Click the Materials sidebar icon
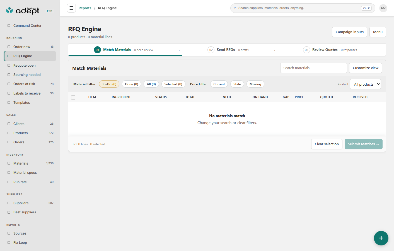 [x=9, y=163]
